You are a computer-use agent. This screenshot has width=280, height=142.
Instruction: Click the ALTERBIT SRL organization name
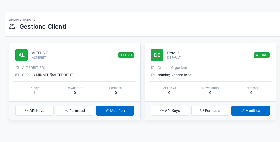[x=34, y=68]
